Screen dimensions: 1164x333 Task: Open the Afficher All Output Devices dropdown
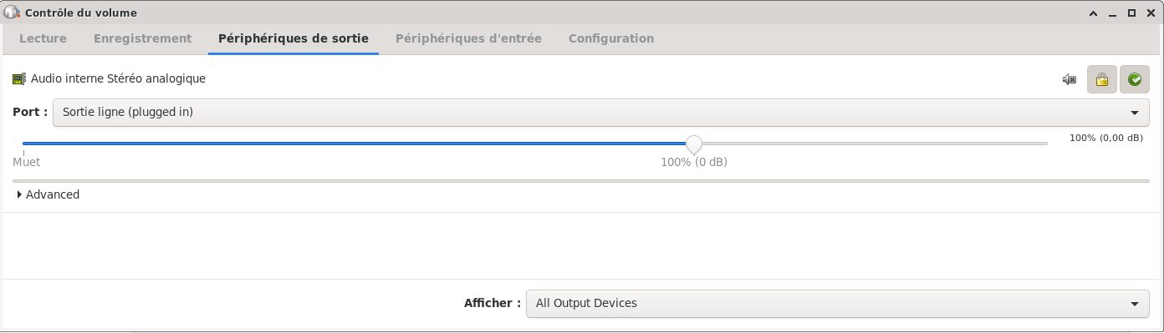838,303
